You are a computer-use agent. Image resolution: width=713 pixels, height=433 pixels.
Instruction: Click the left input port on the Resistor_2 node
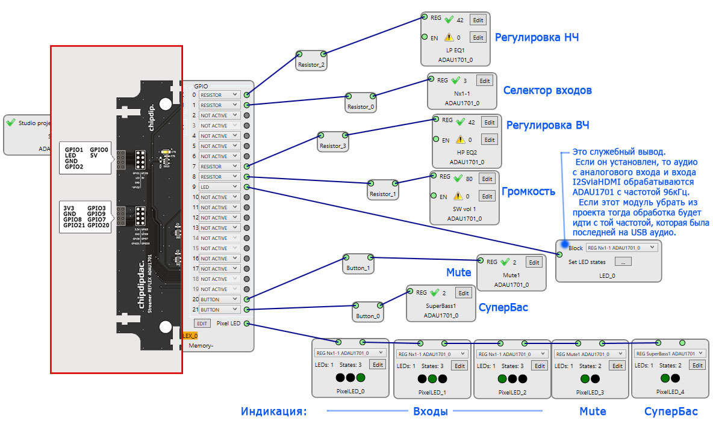click(299, 54)
